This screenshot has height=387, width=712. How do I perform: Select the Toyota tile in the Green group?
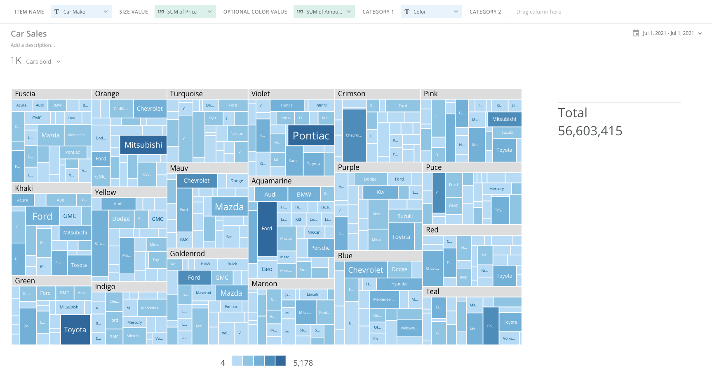(75, 329)
